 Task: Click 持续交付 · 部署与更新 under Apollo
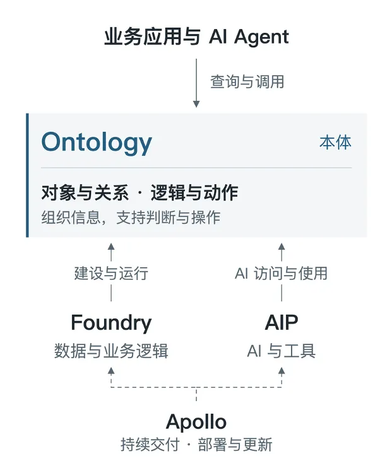(x=196, y=445)
